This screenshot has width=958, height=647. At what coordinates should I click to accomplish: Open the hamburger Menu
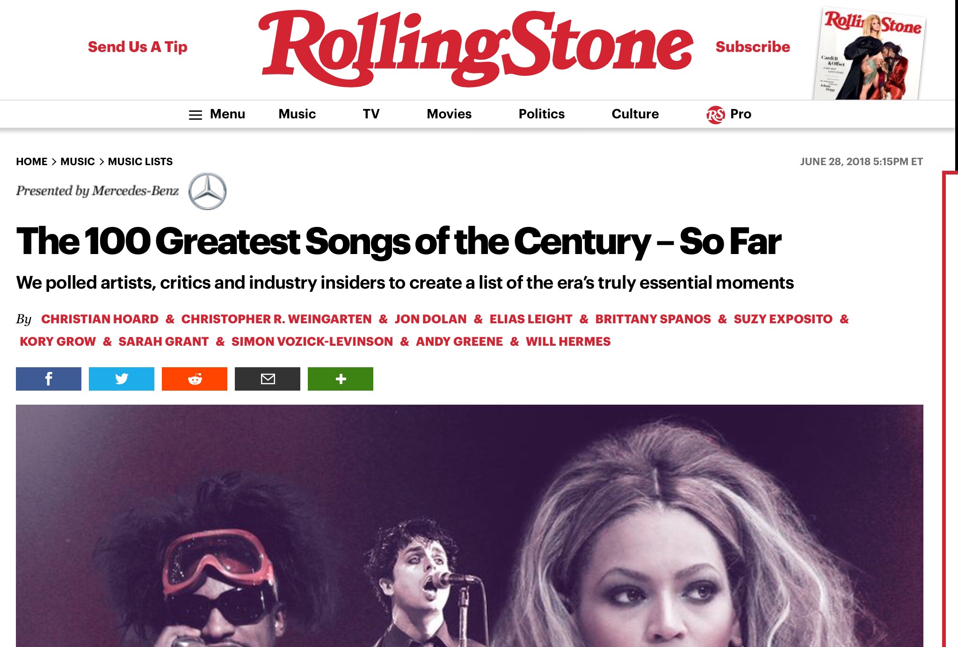pos(217,114)
